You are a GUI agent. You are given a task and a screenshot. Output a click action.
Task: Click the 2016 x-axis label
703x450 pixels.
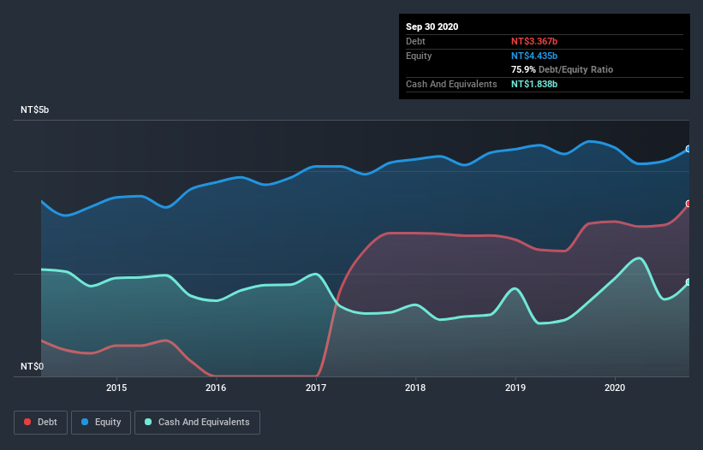[x=216, y=388]
